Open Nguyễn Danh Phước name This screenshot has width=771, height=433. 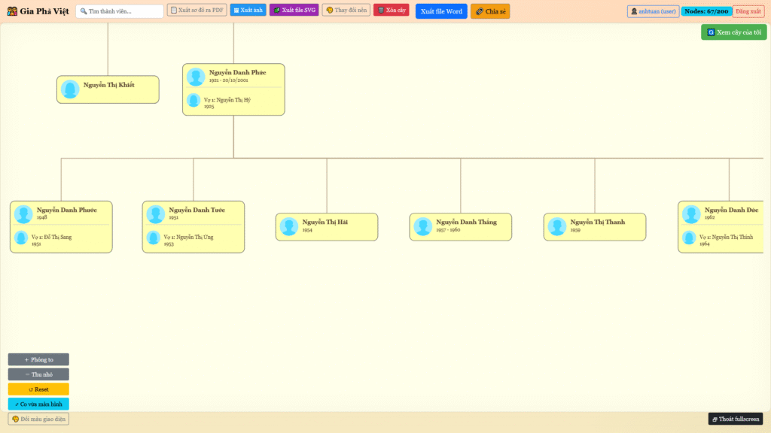tap(66, 210)
